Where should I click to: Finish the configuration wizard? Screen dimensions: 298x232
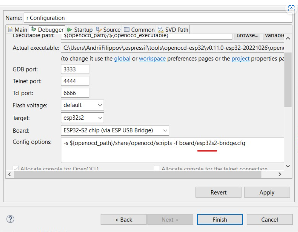pyautogui.click(x=220, y=219)
